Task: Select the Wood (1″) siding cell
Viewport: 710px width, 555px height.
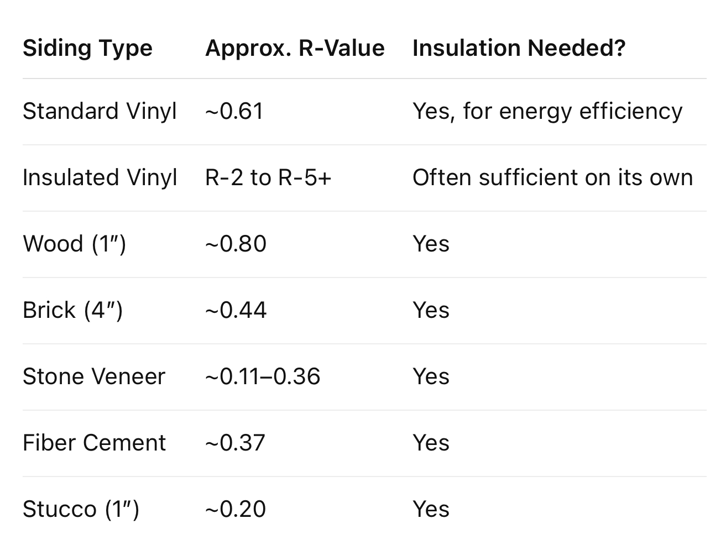Action: [x=75, y=244]
